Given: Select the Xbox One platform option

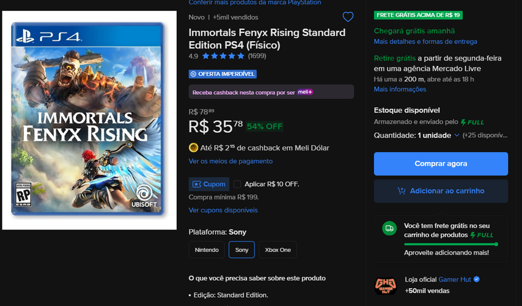Looking at the screenshot, I should pos(278,250).
